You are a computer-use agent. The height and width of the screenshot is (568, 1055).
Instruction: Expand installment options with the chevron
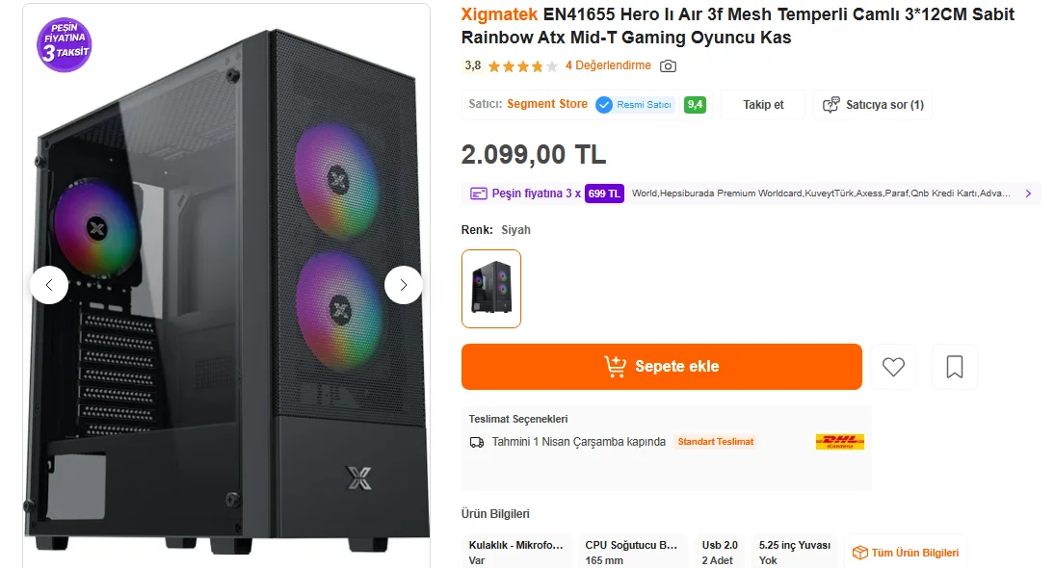(x=1028, y=194)
